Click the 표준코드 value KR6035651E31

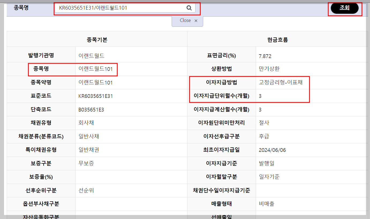tap(96, 96)
